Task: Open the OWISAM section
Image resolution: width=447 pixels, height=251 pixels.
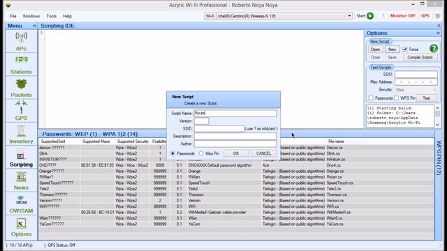Action: pos(21,204)
